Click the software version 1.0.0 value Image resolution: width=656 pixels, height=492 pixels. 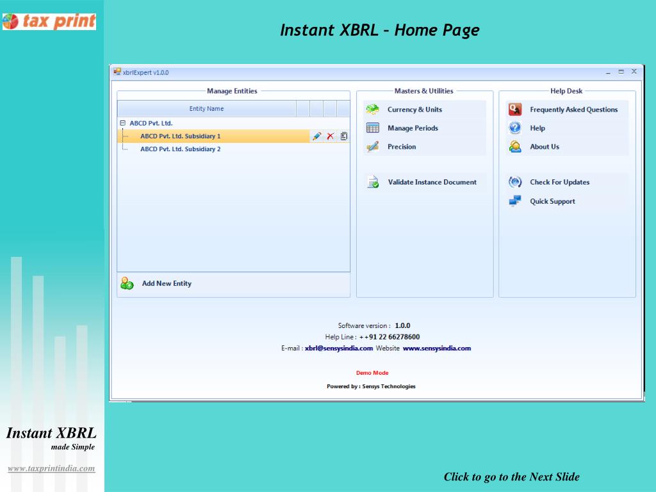[402, 325]
